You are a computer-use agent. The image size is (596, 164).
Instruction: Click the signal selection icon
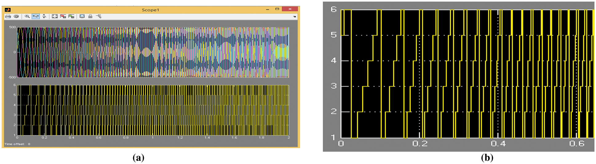(99, 17)
